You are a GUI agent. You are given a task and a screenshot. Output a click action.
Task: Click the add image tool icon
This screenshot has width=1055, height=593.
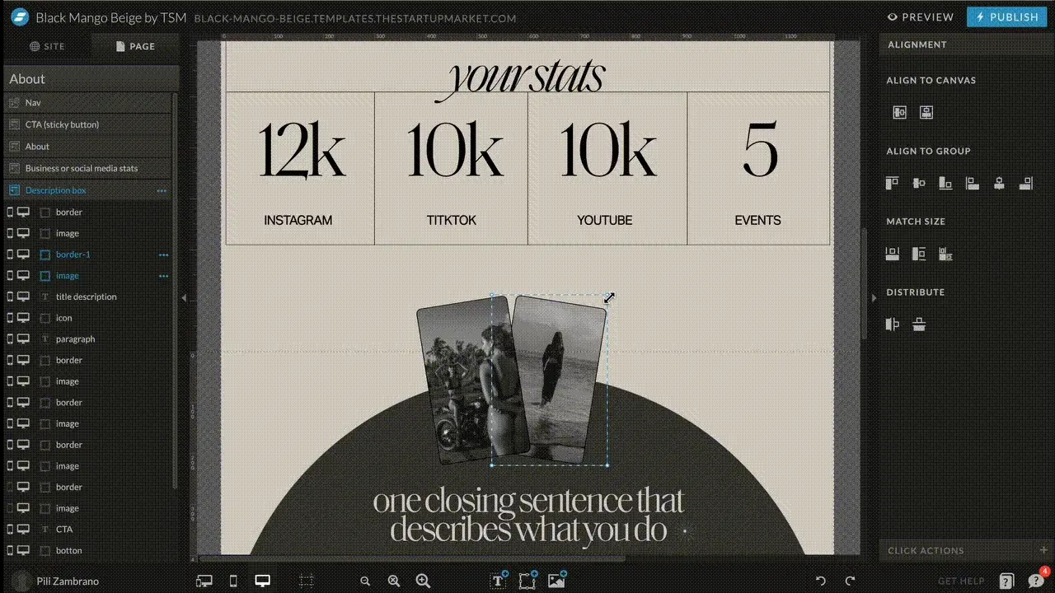(557, 581)
